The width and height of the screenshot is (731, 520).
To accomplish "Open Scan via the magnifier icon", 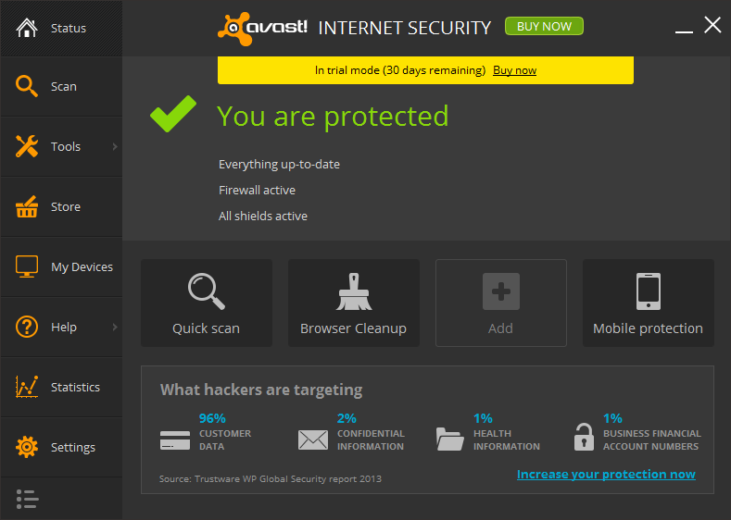I will 27,86.
